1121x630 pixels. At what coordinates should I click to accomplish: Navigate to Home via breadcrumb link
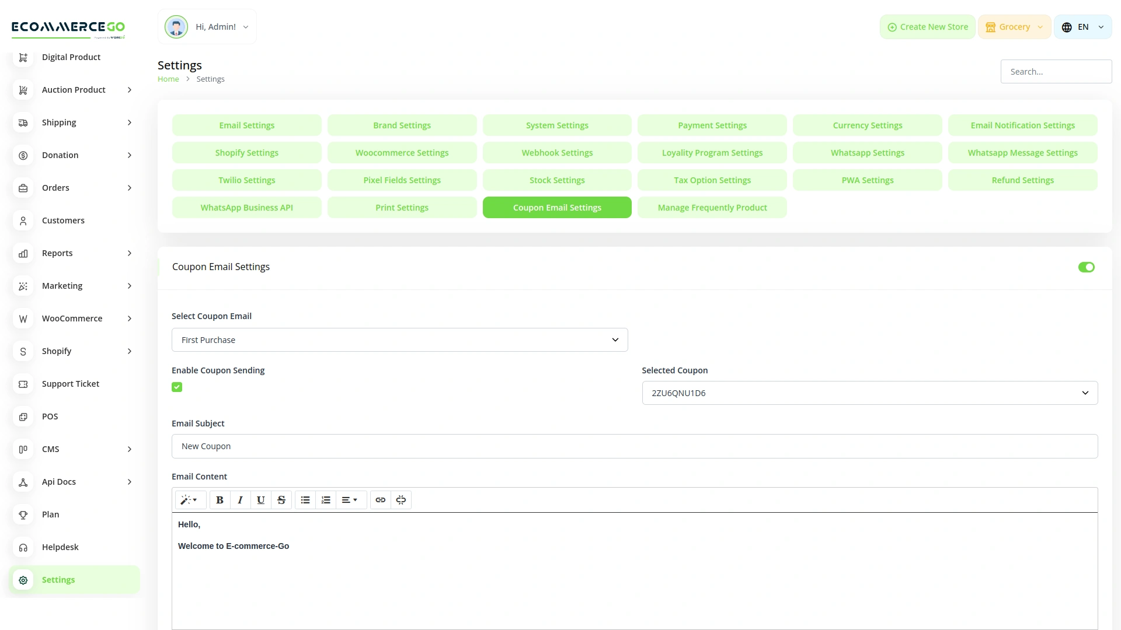168,79
